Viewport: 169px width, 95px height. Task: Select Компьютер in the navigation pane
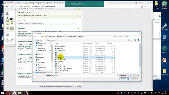click(40, 58)
